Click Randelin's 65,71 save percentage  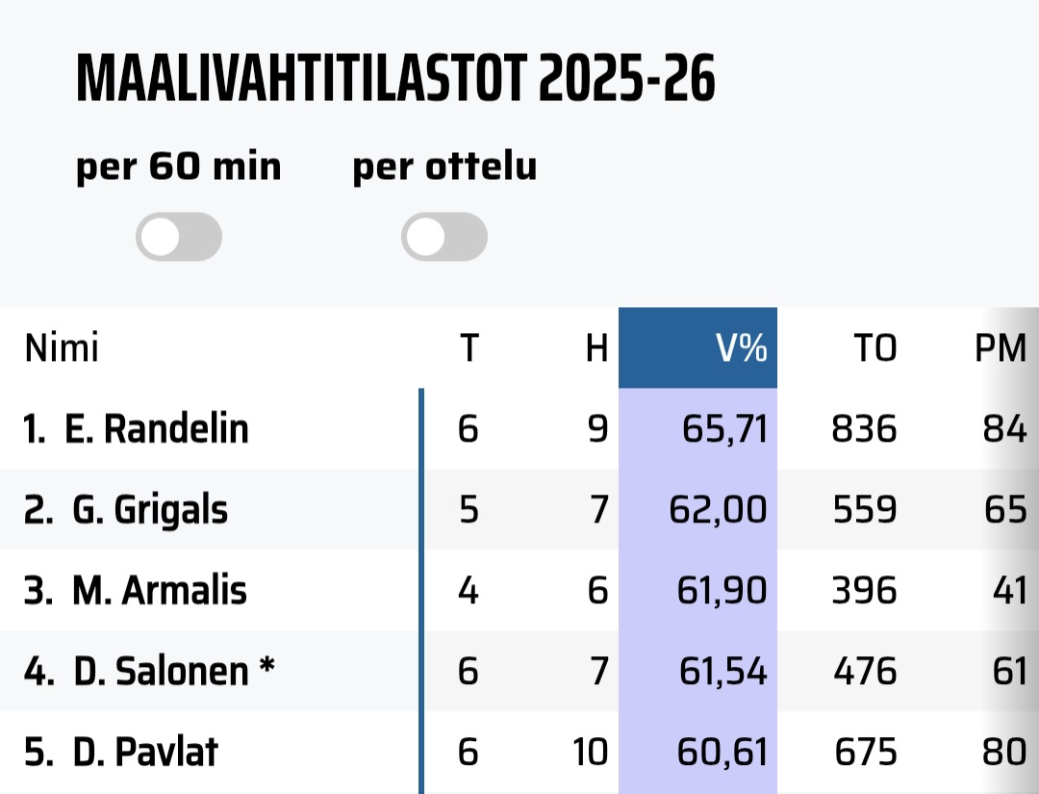tap(723, 428)
